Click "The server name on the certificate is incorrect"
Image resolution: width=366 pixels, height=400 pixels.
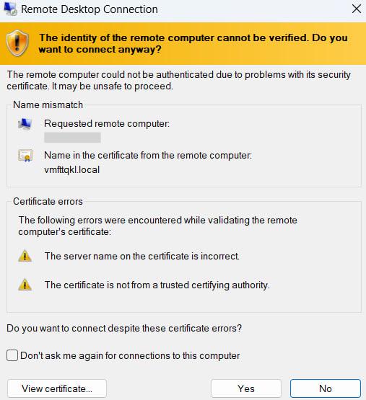(142, 256)
